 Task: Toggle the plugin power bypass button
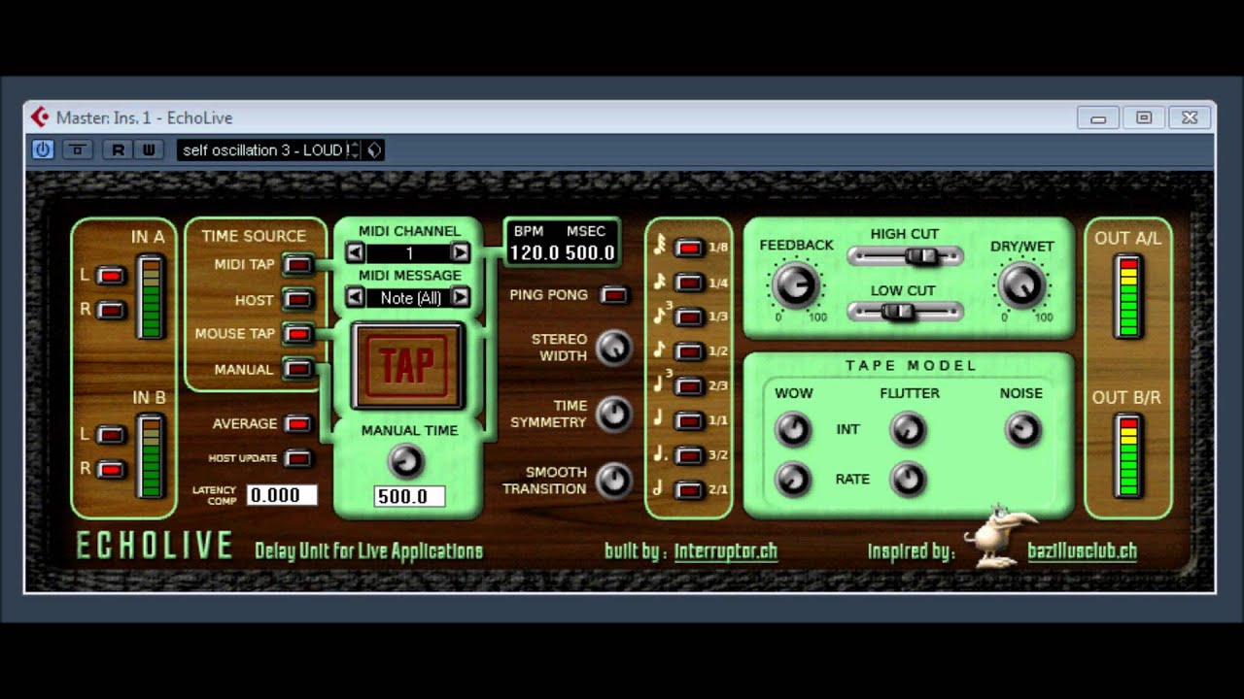(42, 150)
